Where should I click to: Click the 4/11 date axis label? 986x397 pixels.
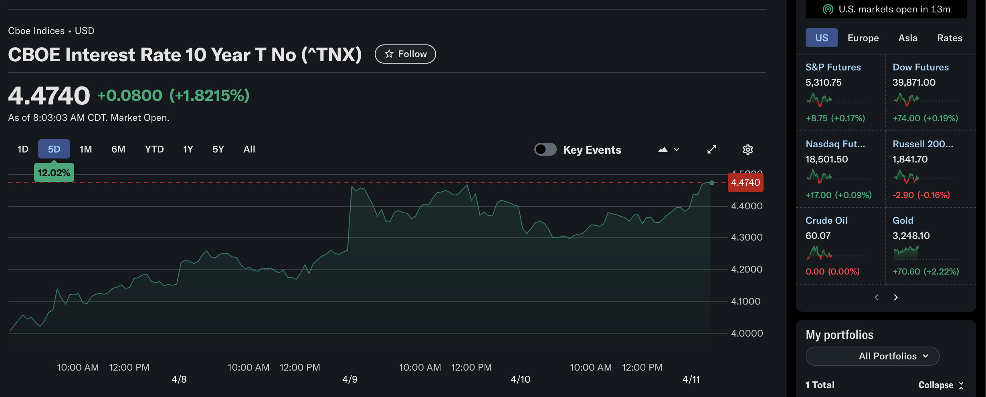[691, 379]
